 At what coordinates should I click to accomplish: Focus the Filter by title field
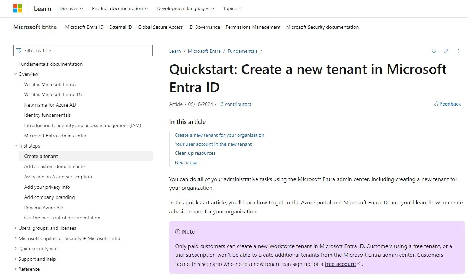pos(83,50)
